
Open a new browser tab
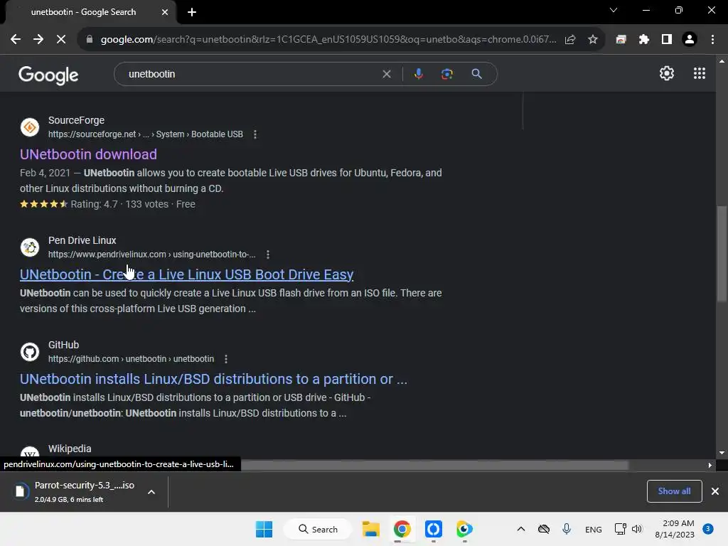[x=192, y=12]
